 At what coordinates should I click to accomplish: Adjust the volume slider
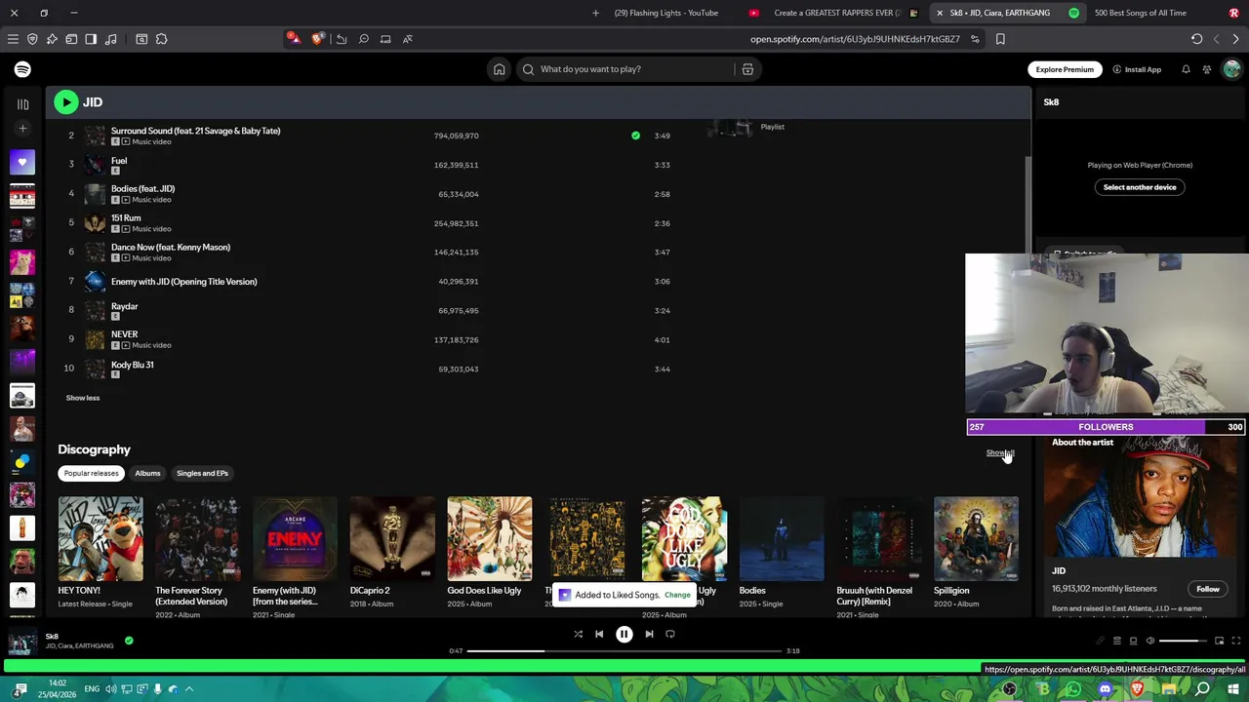point(1184,641)
